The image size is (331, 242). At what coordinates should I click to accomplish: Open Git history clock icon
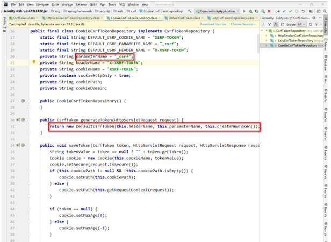[x=297, y=11]
